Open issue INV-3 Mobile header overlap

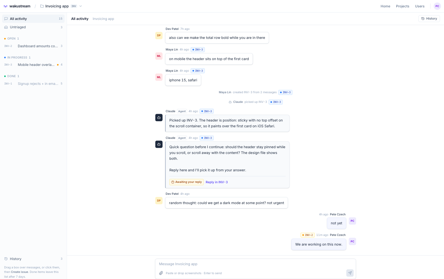pyautogui.click(x=33, y=65)
